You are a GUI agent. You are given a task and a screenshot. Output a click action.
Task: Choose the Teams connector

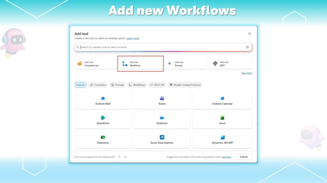tap(162, 101)
